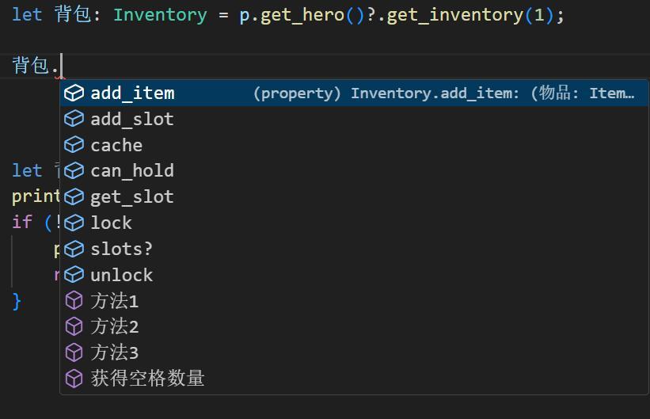The height and width of the screenshot is (419, 650).
Task: Place cursor after 背包. on the edit line
Action: click(x=61, y=66)
